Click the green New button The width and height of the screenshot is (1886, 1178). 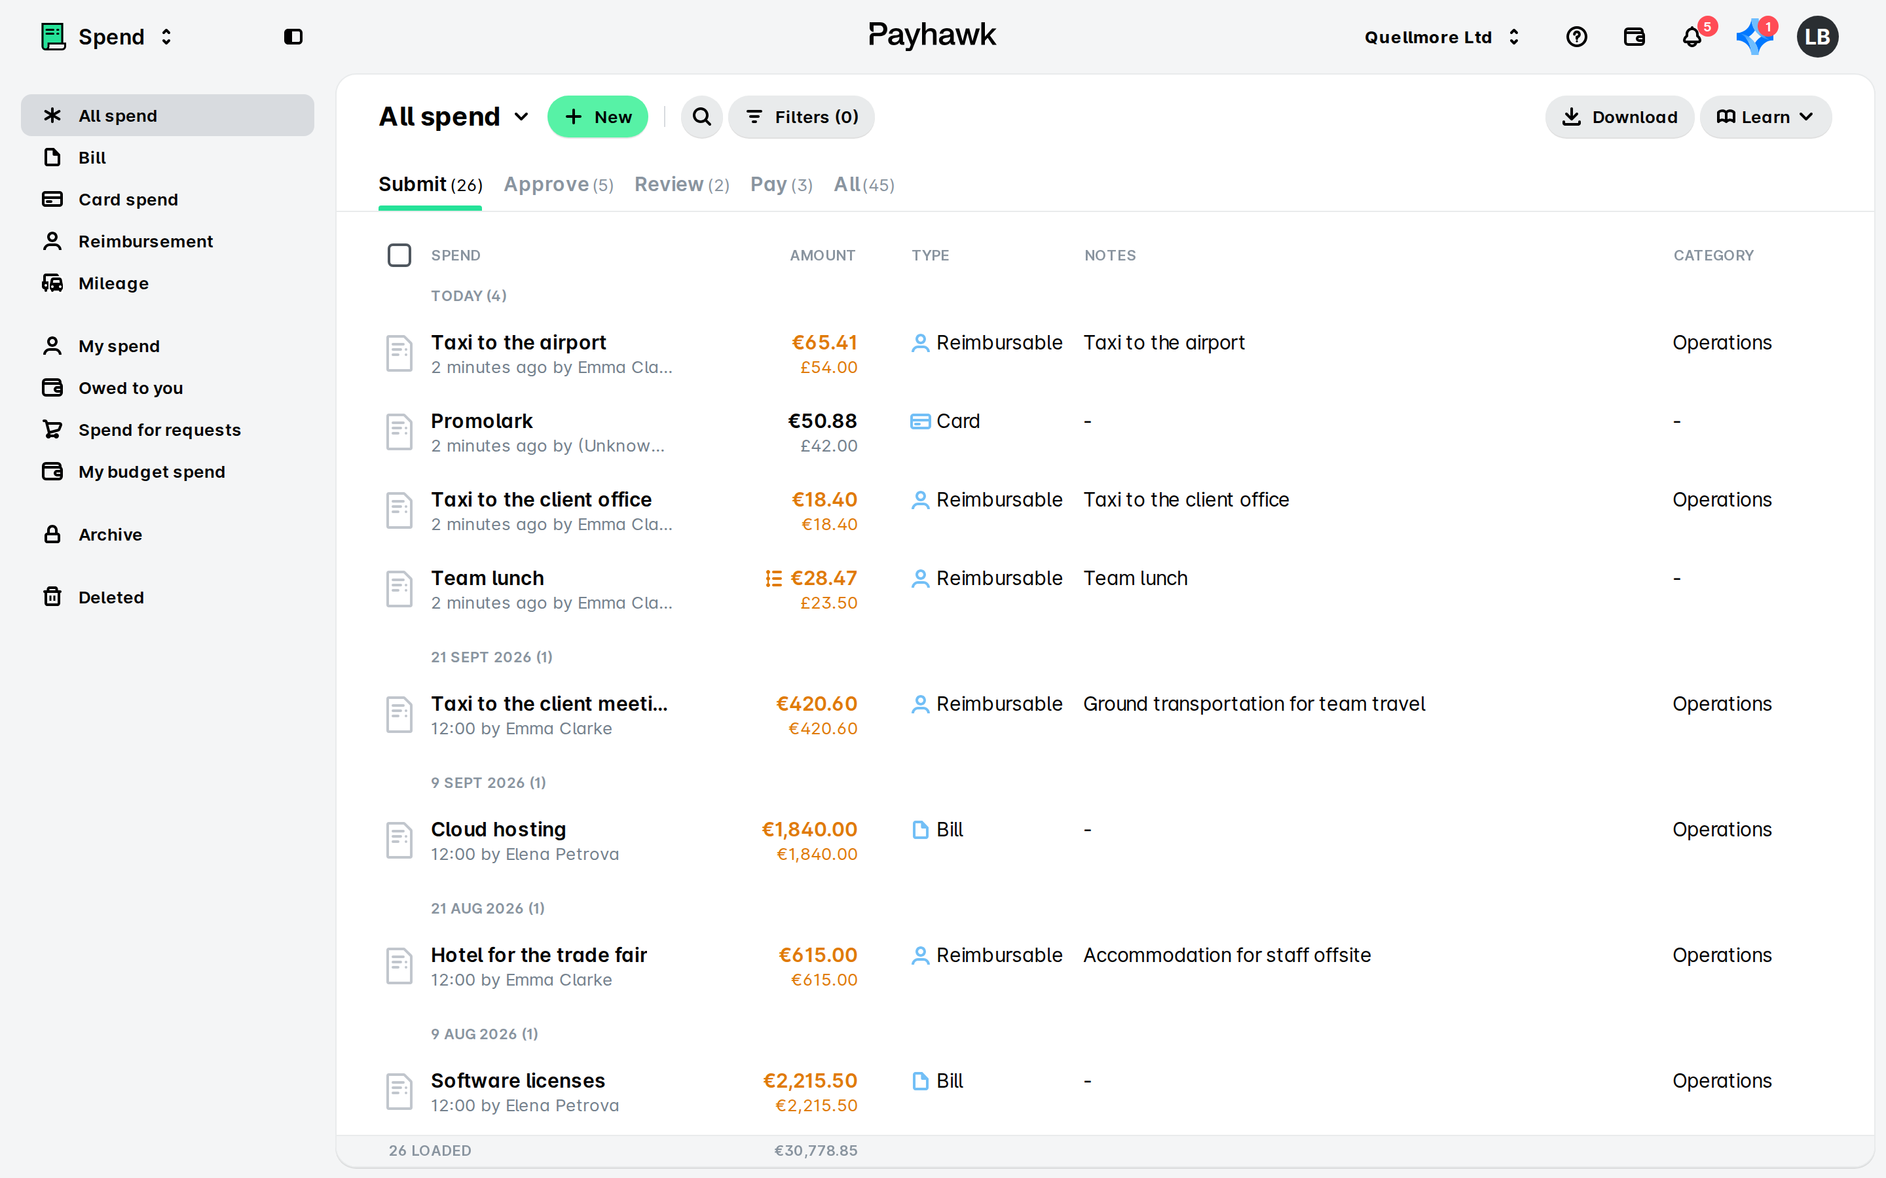click(598, 117)
